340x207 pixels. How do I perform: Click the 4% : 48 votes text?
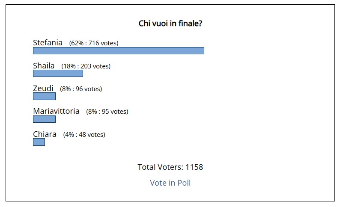click(84, 135)
